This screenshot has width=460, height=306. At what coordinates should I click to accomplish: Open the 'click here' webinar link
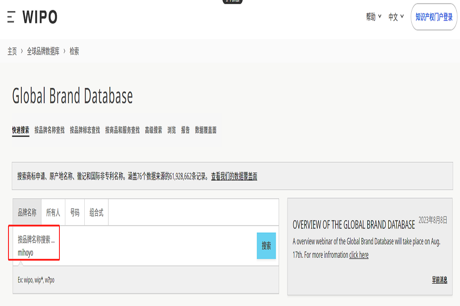pos(359,255)
